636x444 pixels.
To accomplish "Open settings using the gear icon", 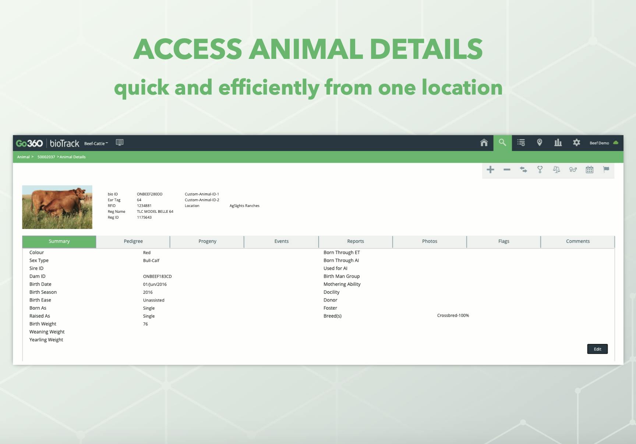I will (576, 143).
